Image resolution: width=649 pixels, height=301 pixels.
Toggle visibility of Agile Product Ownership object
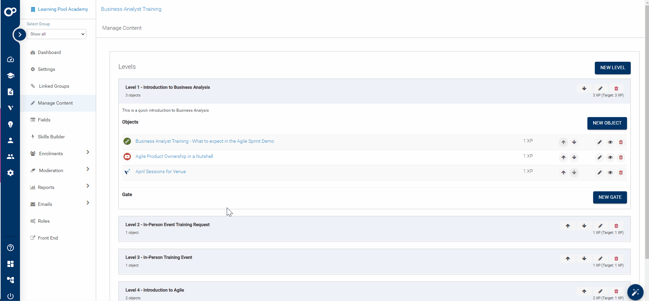point(610,157)
